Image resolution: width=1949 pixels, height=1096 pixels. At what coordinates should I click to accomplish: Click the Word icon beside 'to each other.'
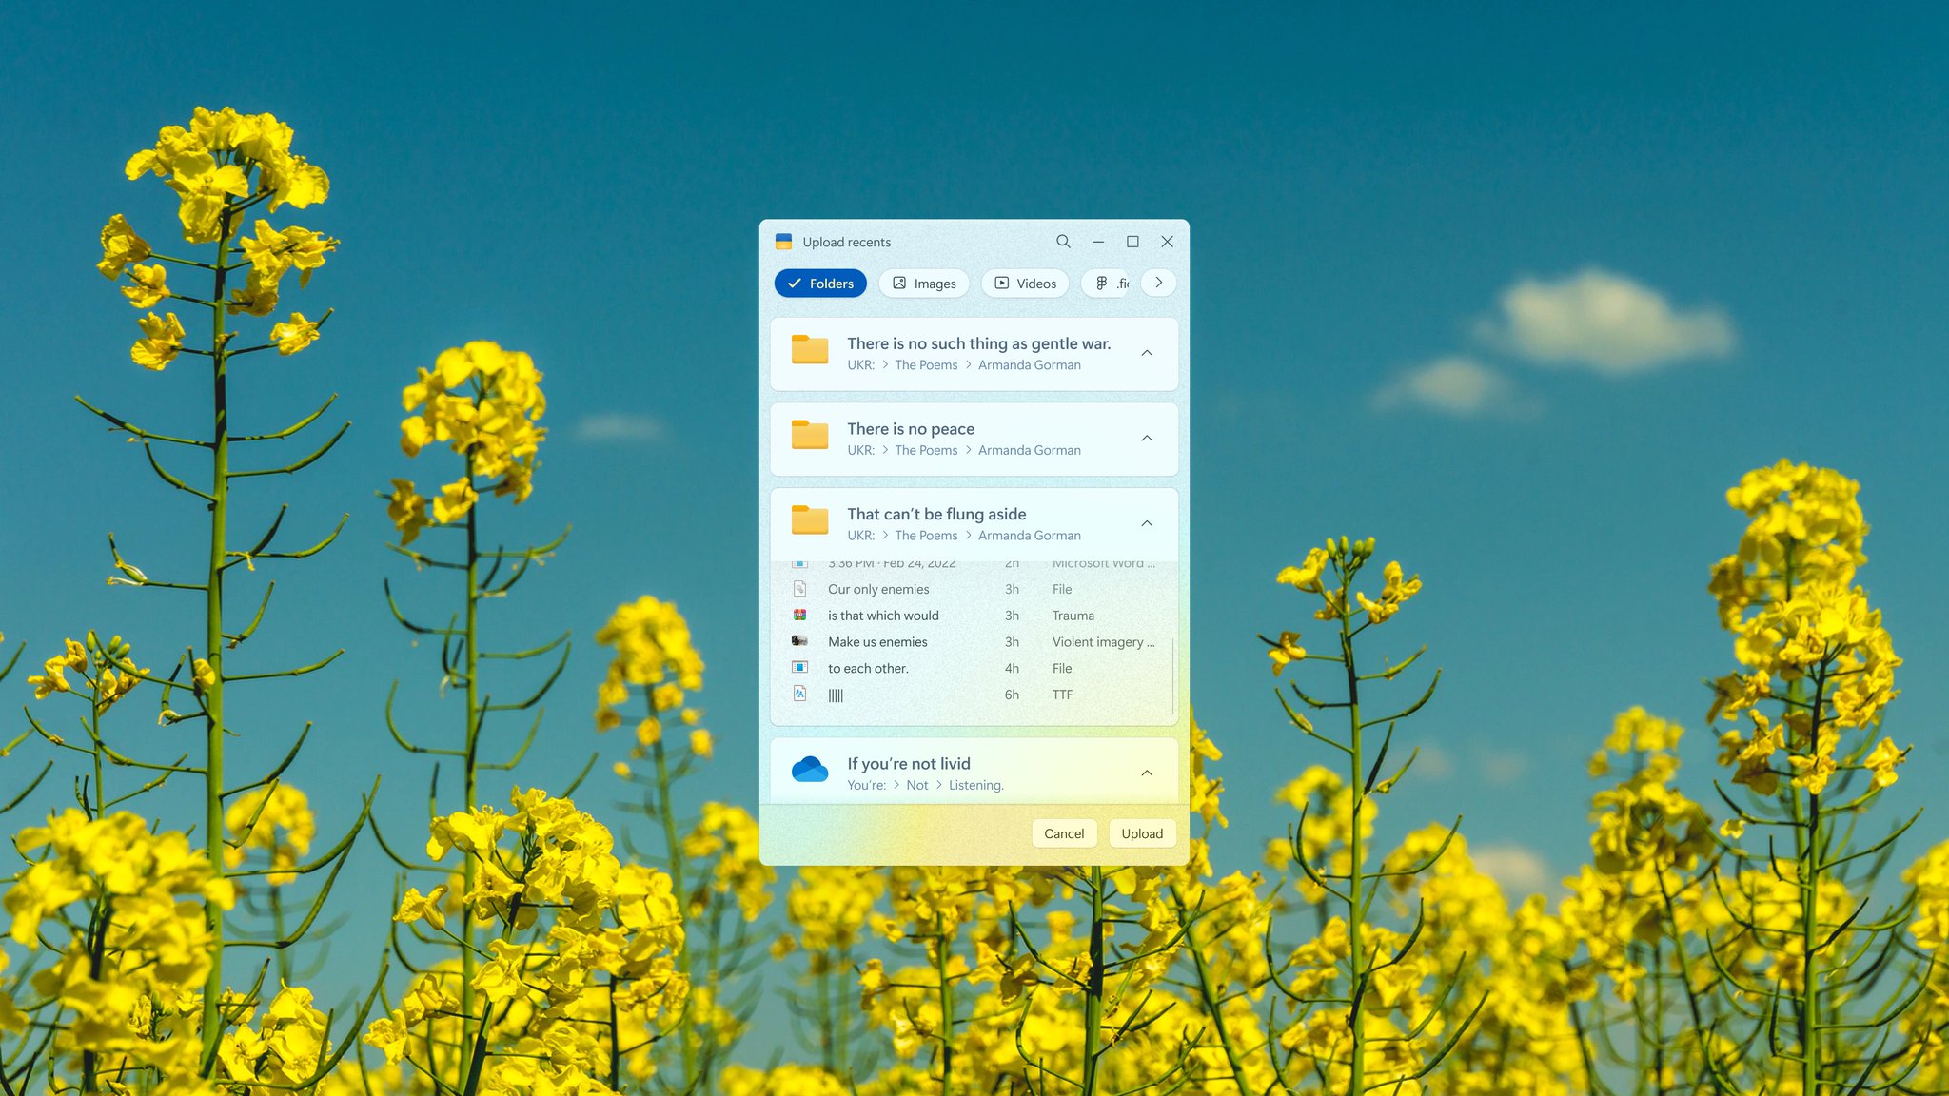[x=799, y=668]
